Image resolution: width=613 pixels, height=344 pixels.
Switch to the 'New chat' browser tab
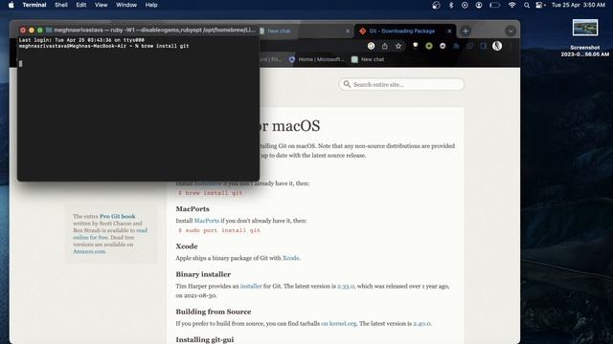pyautogui.click(x=279, y=31)
